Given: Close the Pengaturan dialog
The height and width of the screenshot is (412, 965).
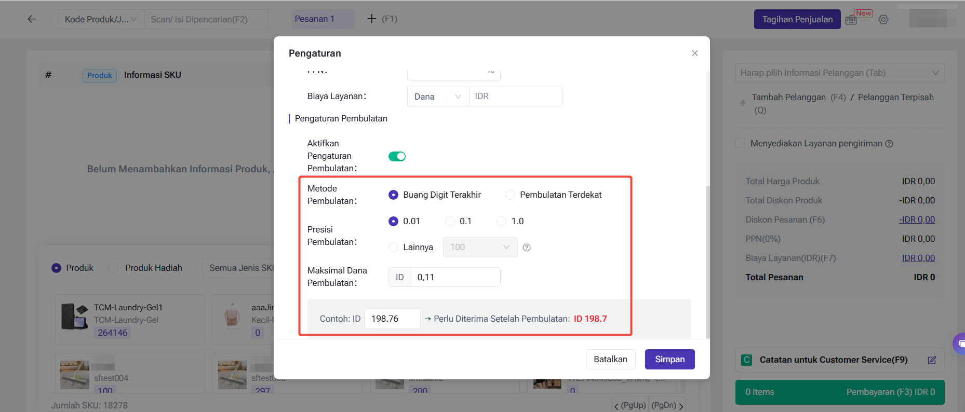Looking at the screenshot, I should tap(694, 53).
